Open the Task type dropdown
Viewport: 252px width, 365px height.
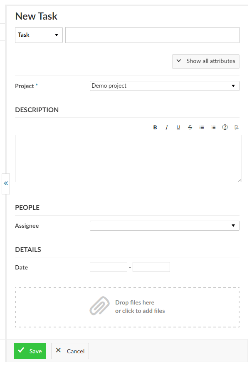(x=39, y=35)
